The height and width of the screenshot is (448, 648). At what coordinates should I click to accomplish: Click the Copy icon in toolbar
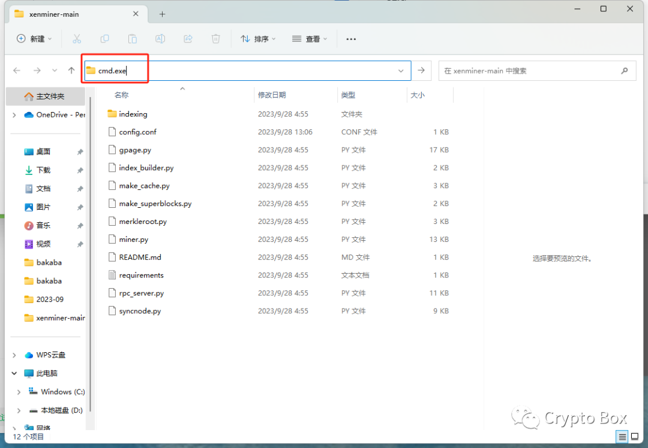(104, 39)
